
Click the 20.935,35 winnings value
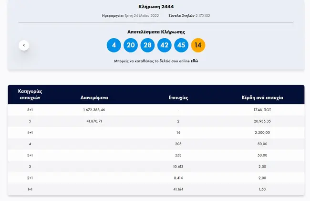[263, 121]
